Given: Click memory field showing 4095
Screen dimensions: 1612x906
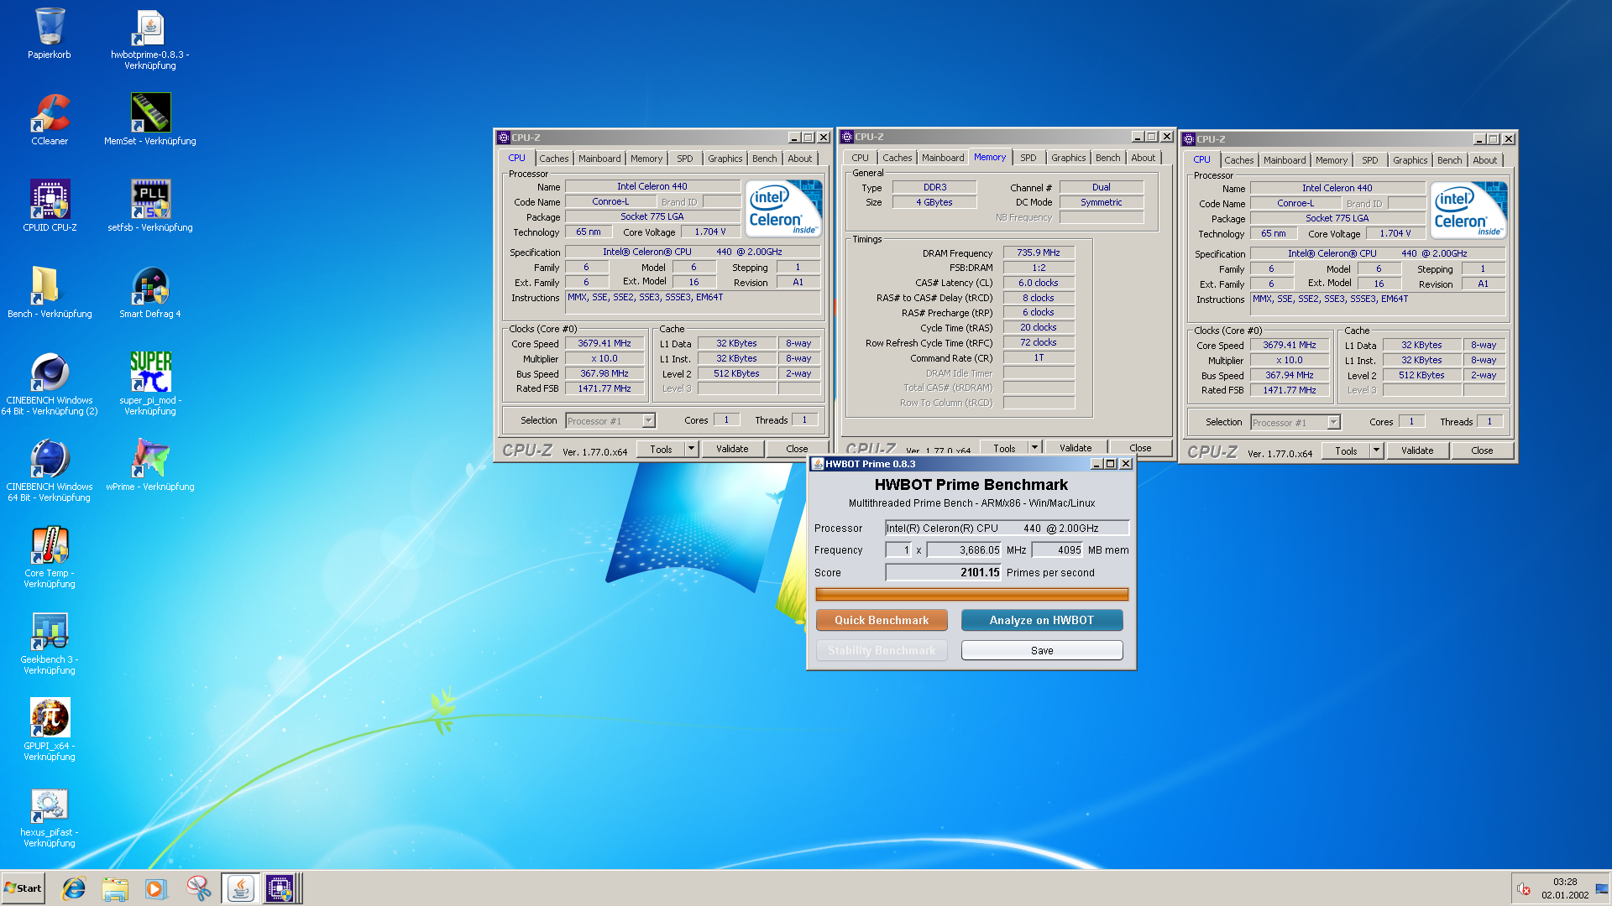Looking at the screenshot, I should point(1058,550).
